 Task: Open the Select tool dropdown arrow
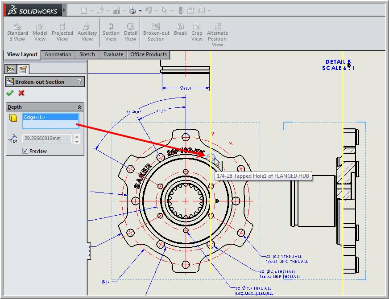click(172, 11)
